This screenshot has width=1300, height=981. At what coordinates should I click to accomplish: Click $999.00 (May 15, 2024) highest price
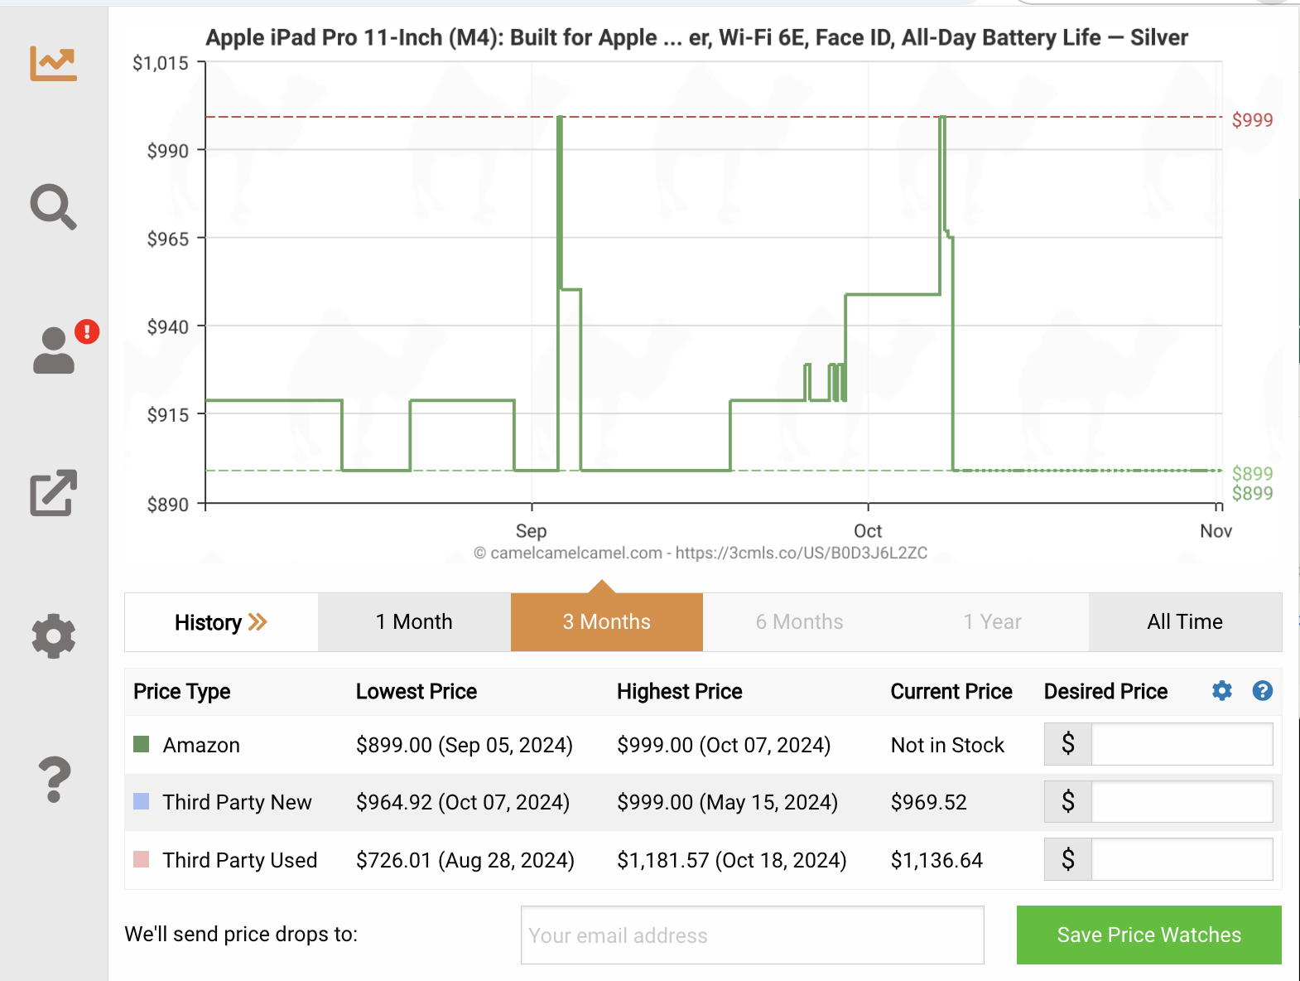coord(728,802)
